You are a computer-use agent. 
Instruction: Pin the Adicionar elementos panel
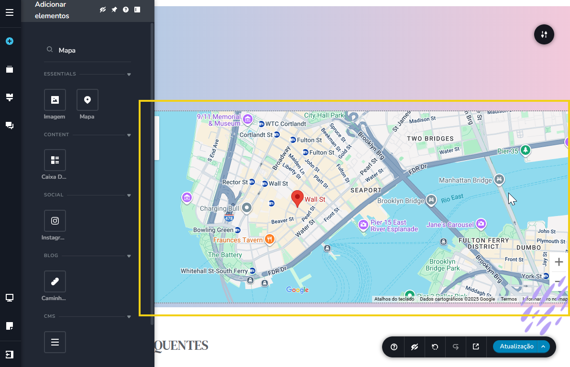(114, 10)
